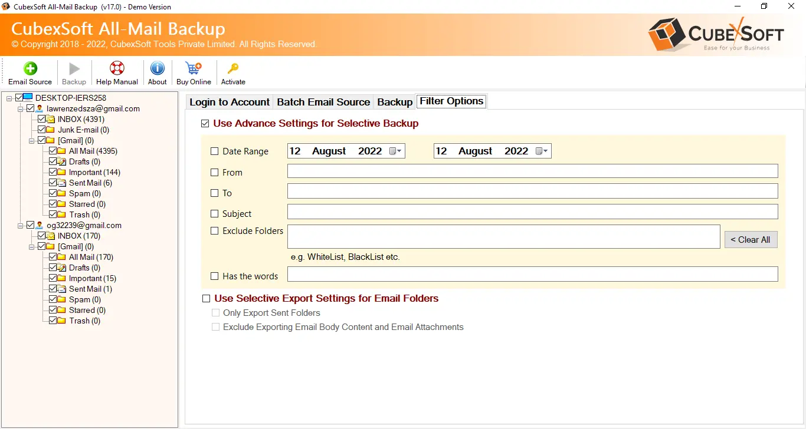The width and height of the screenshot is (806, 429).
Task: Click folder icon of Important (144)
Action: tap(62, 172)
